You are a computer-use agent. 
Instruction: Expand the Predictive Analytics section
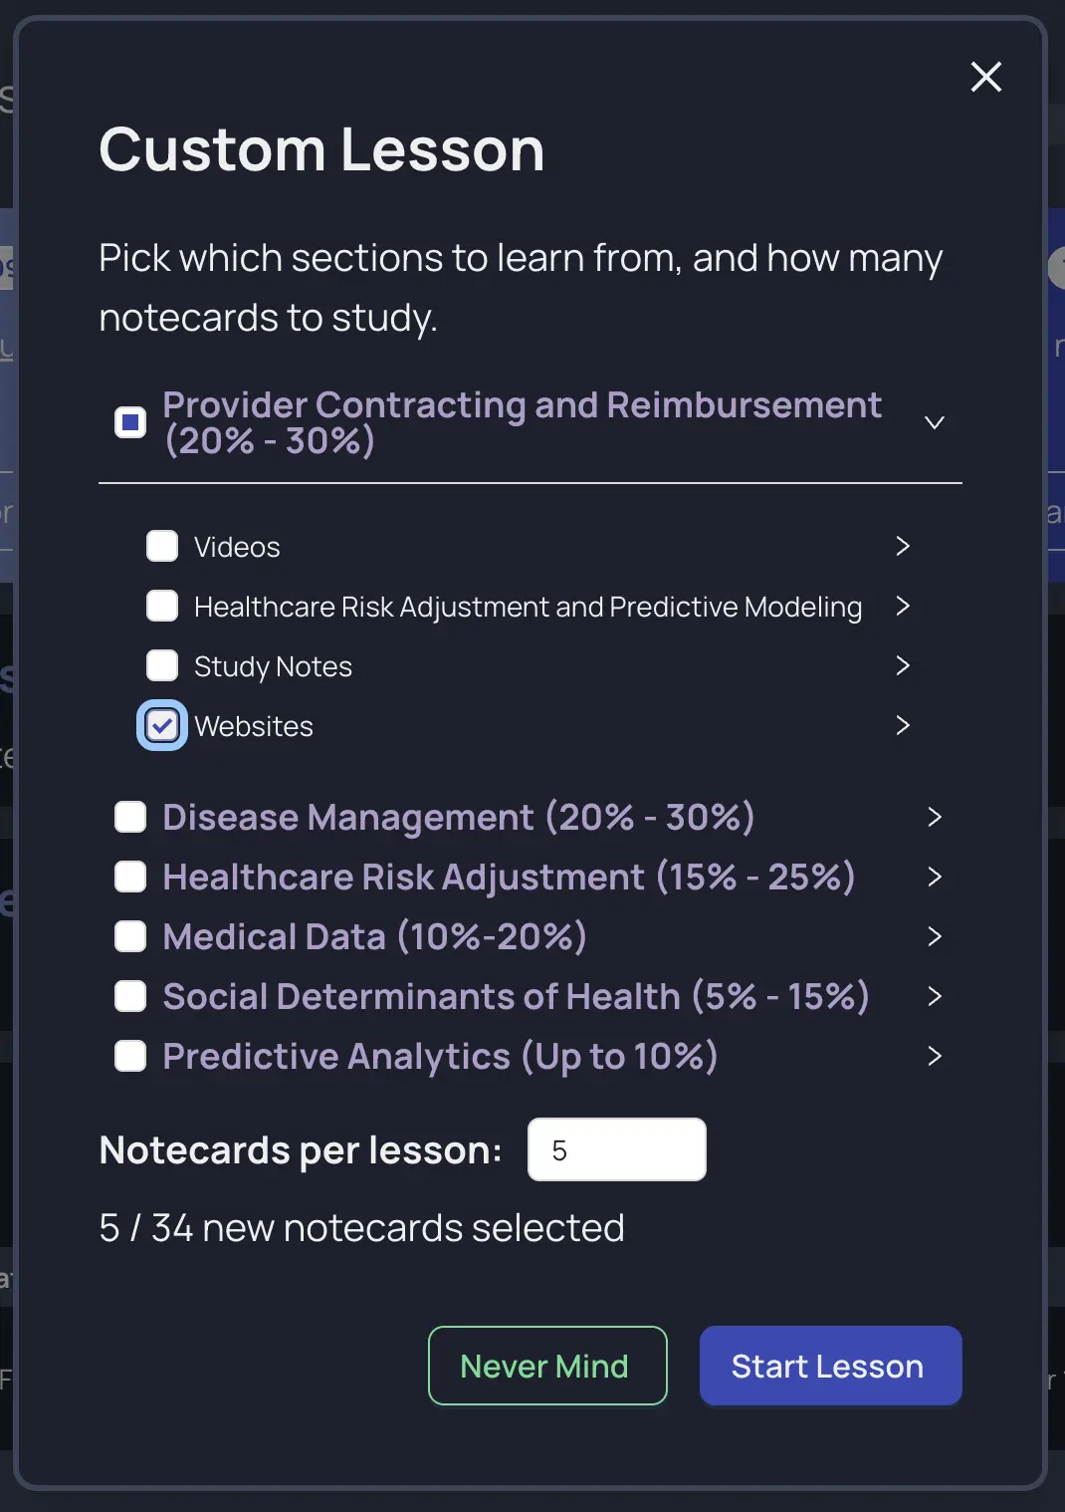pos(934,1056)
